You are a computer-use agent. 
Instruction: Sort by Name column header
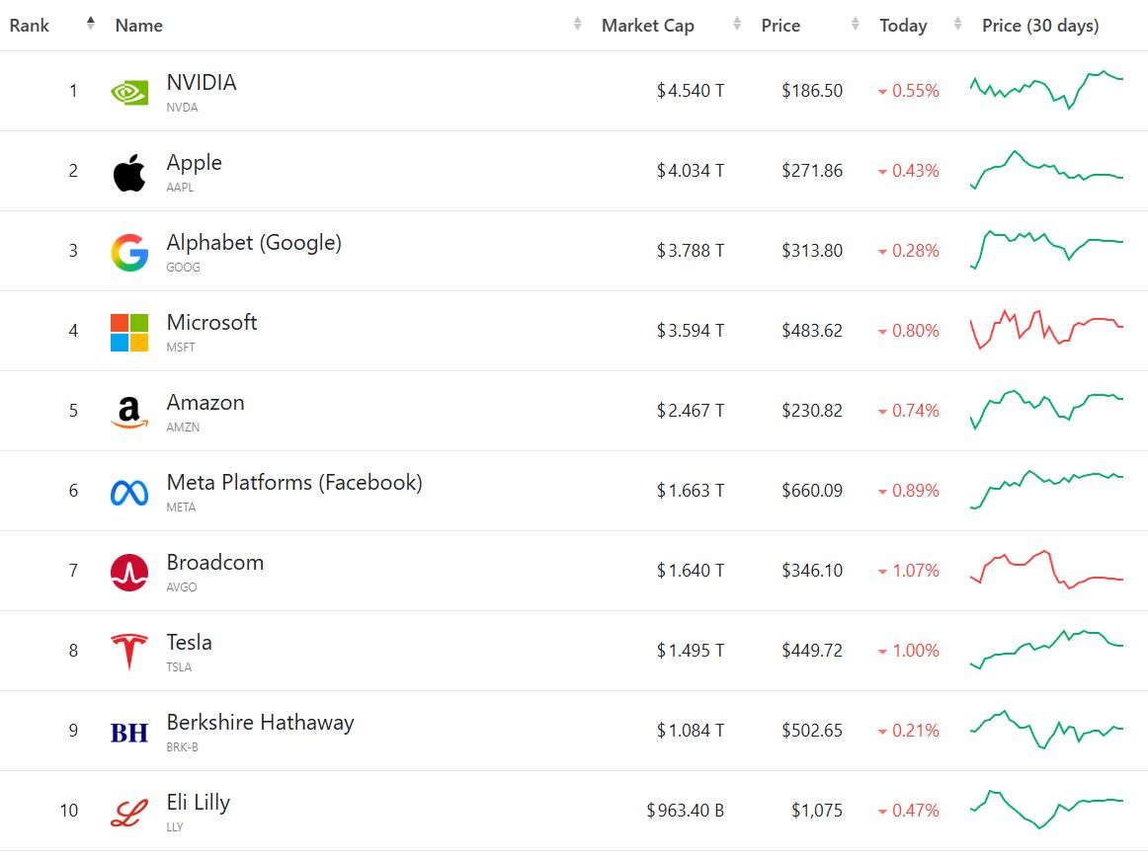click(139, 26)
